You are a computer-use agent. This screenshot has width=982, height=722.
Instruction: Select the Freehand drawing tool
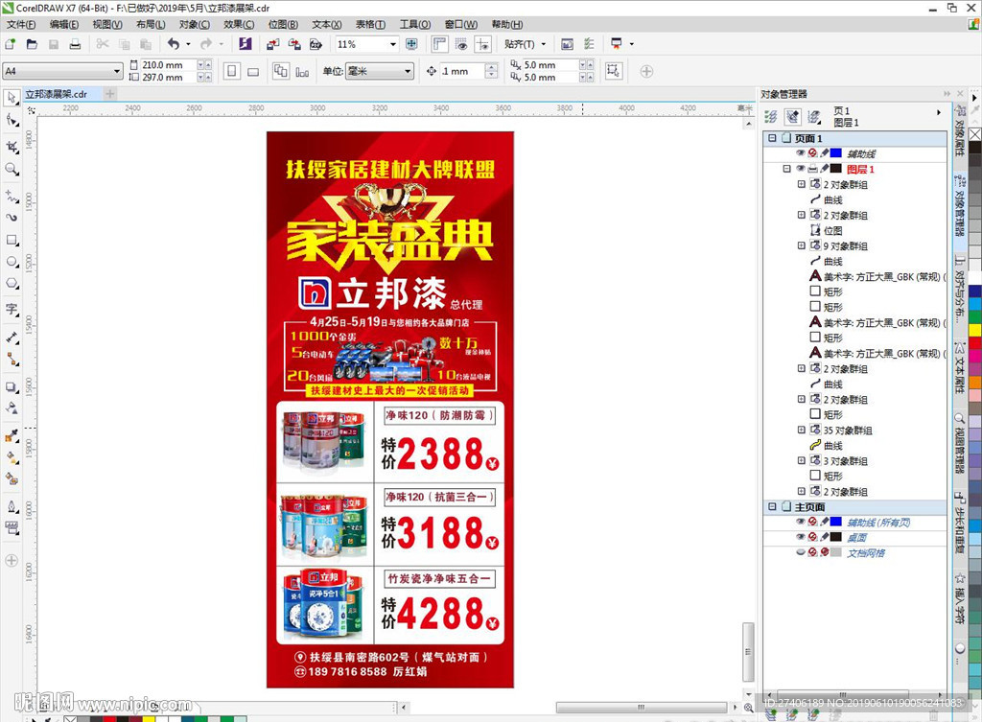coord(12,196)
